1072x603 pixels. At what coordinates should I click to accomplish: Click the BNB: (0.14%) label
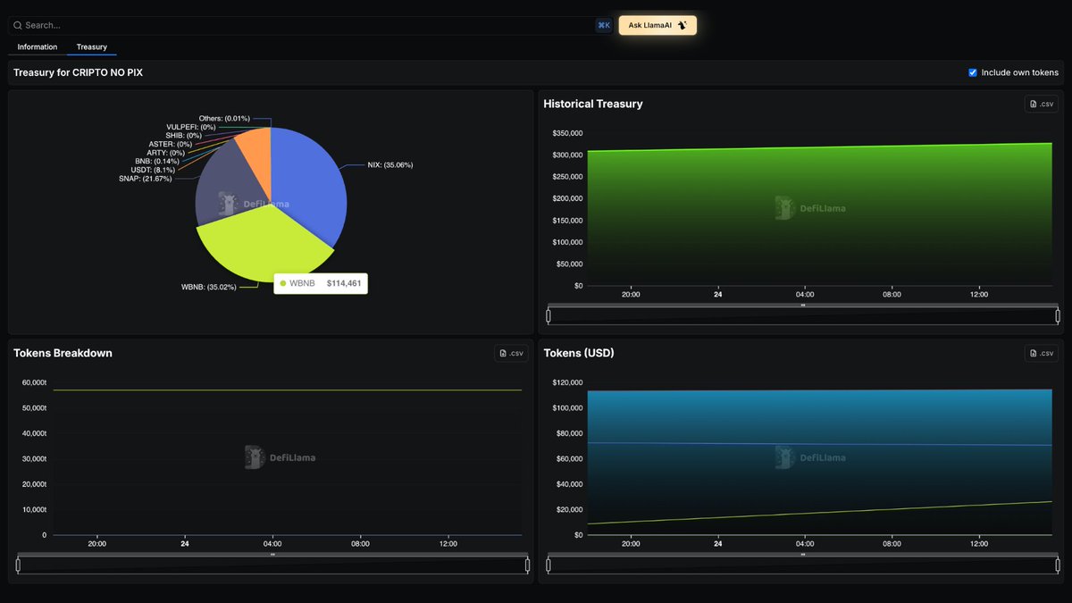[157, 161]
